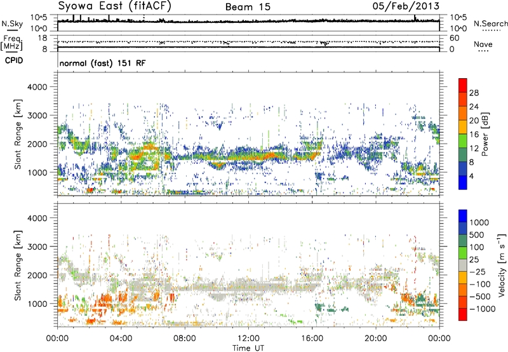508x352 pixels.
Task: Click the 'Syowa East (fitACF)' title text
Action: 115,6
